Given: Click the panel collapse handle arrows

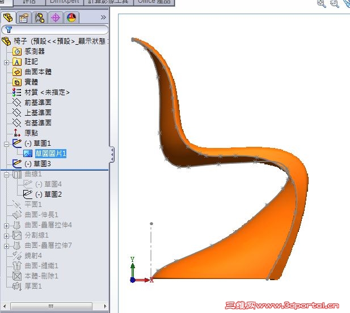Looking at the screenshot, I should (x=112, y=154).
